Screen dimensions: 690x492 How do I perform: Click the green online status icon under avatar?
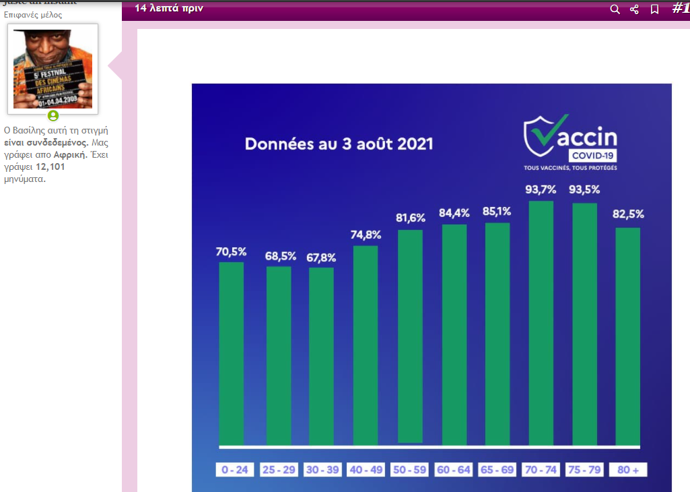pos(53,116)
